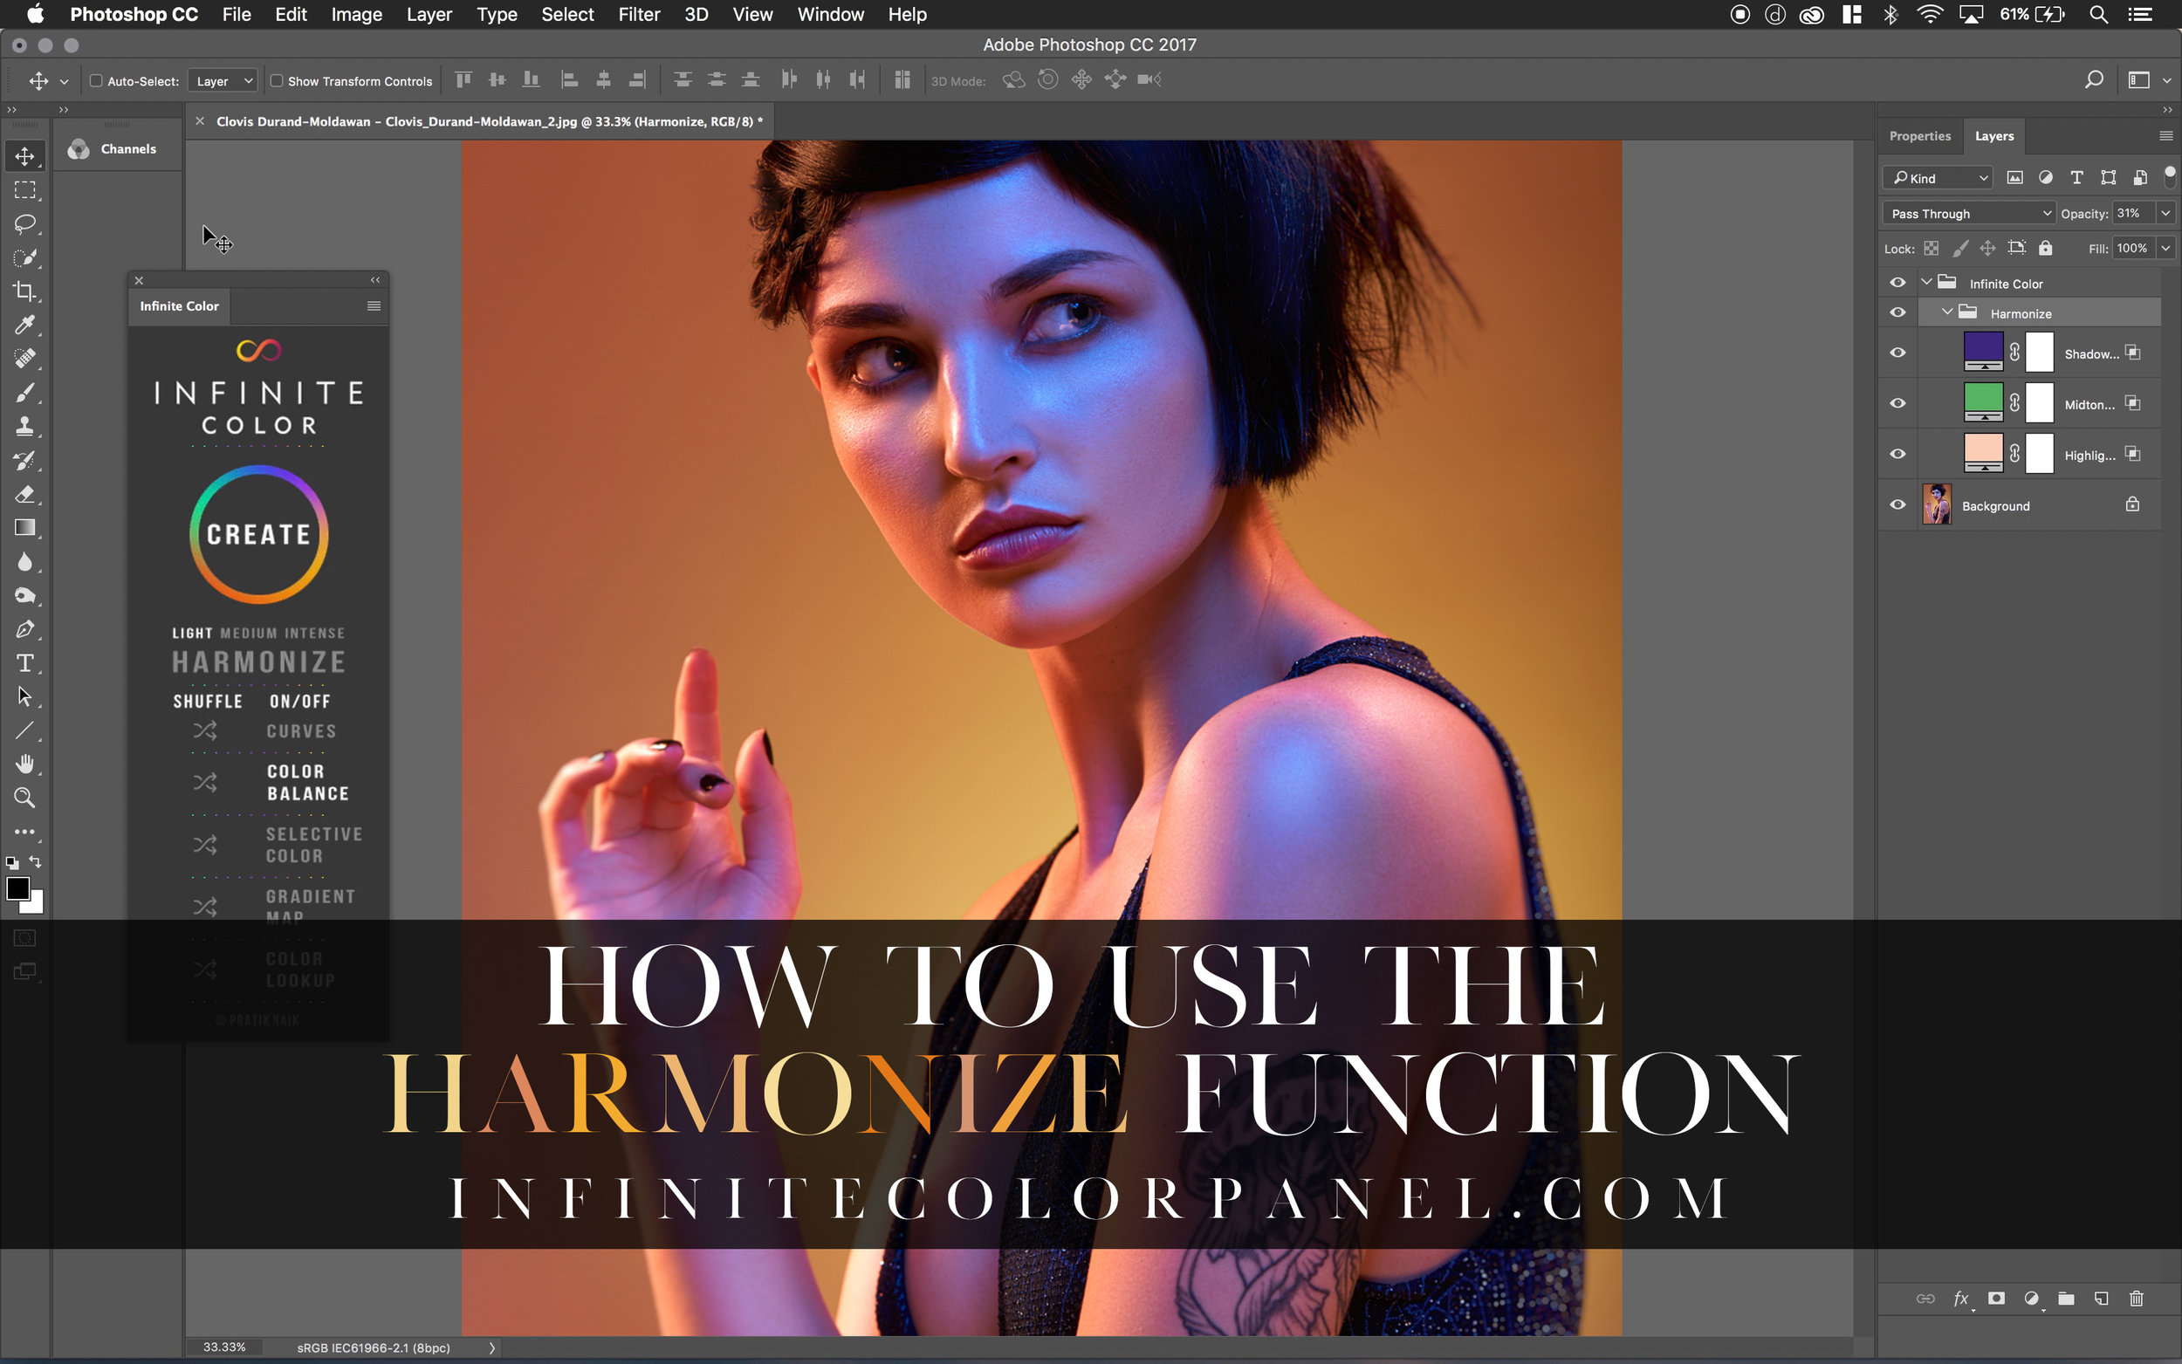Collapse the Harmonize group

[x=1947, y=312]
